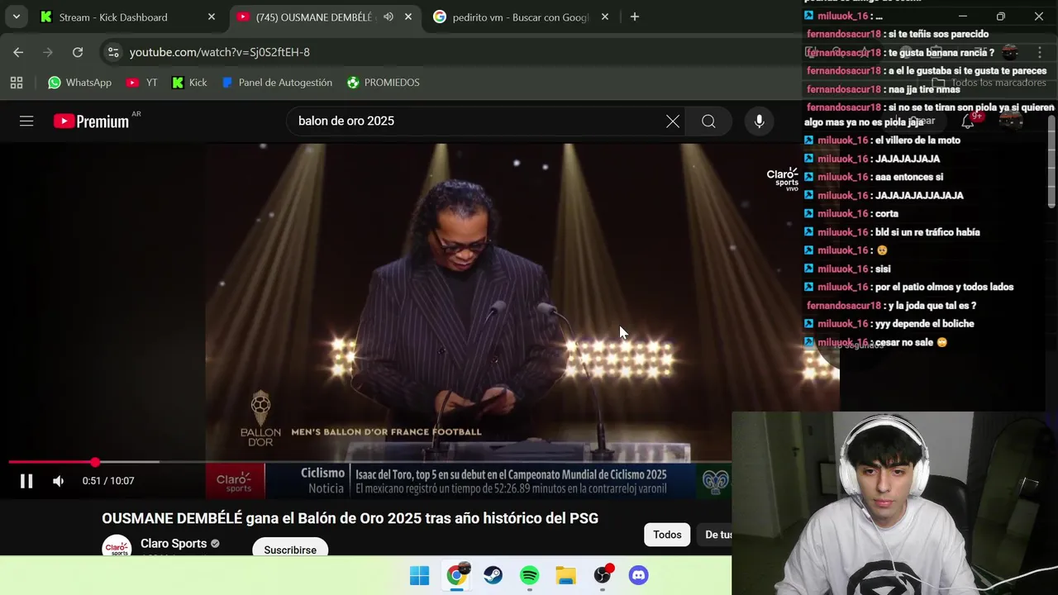Click chat message 'el villero de la moto'
Screen dimensions: 1058x595
917,140
